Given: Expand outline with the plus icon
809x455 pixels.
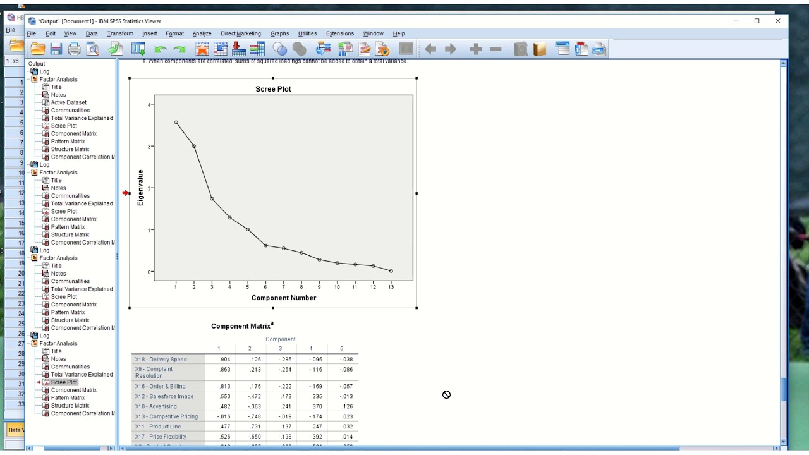Looking at the screenshot, I should (x=476, y=49).
